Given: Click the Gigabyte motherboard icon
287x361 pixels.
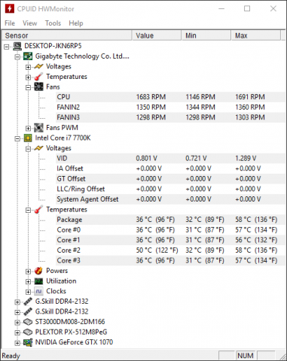Looking at the screenshot, I should coord(28,56).
